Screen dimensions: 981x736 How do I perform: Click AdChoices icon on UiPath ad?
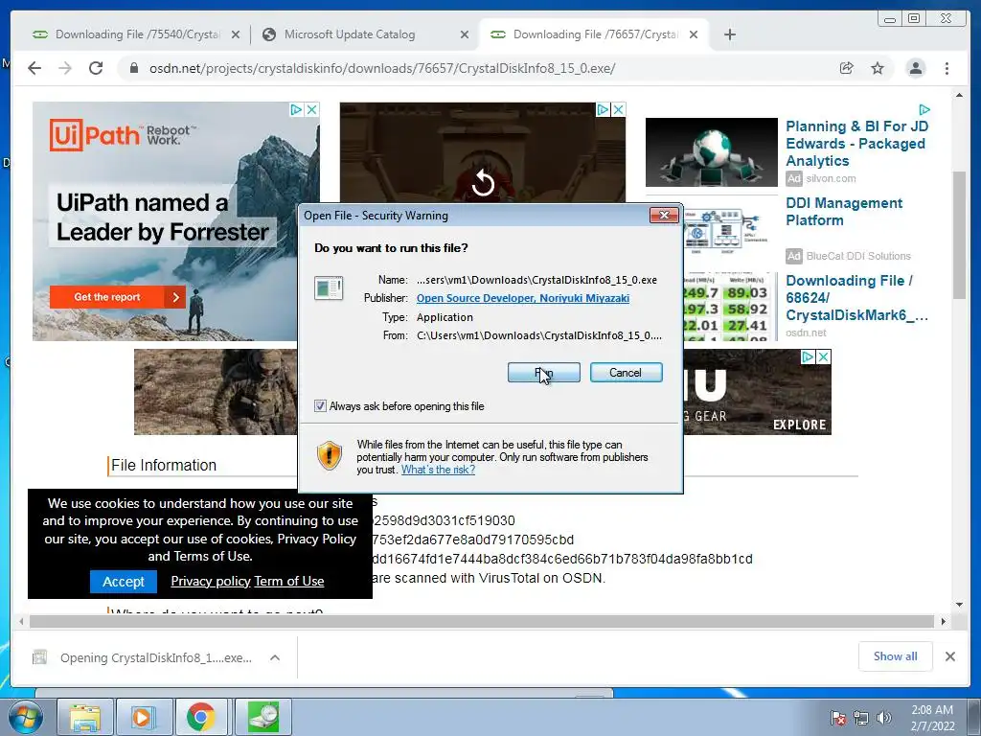click(x=297, y=109)
